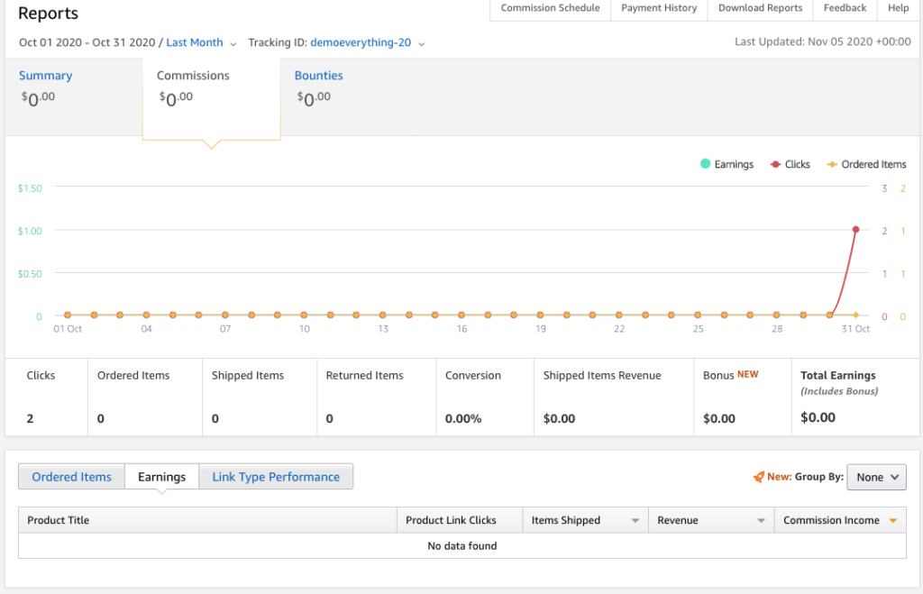
Task: Sort by the Commission Income orange arrow
Action: (x=893, y=520)
